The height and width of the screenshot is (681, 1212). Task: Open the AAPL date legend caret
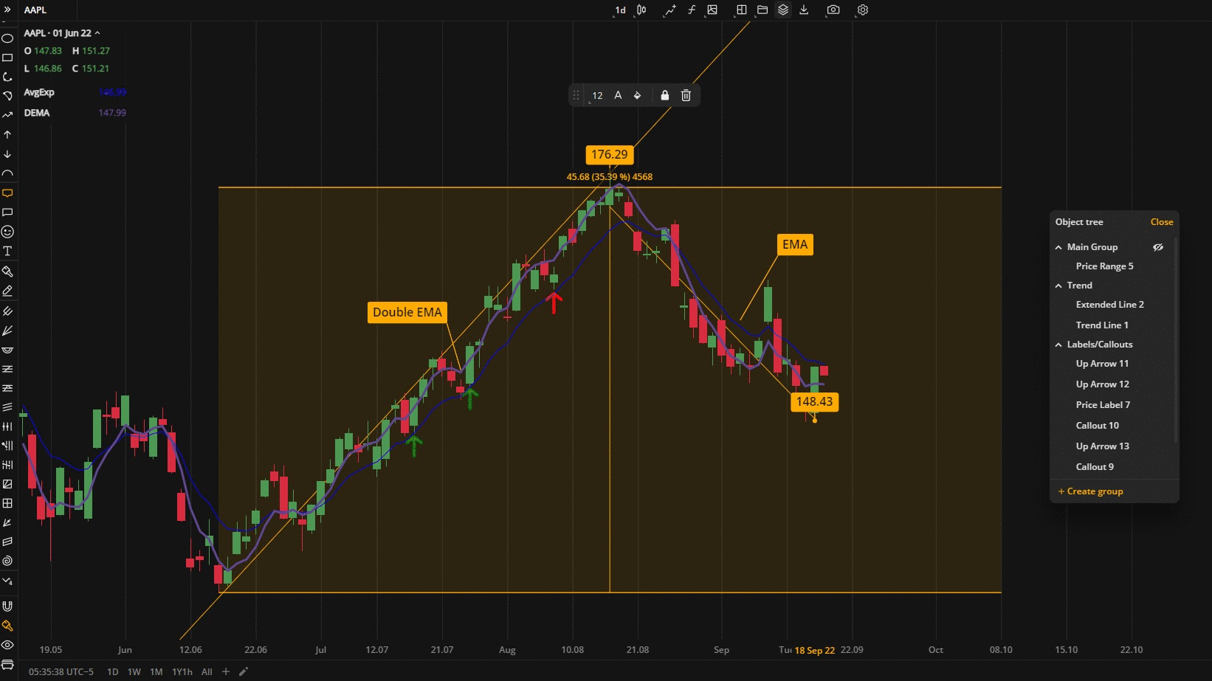pos(97,33)
